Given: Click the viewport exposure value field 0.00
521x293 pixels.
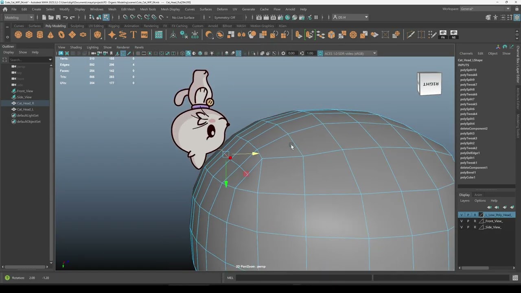Looking at the screenshot, I should point(291,53).
